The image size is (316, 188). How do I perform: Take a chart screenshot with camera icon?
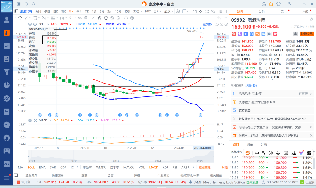(x=195, y=11)
